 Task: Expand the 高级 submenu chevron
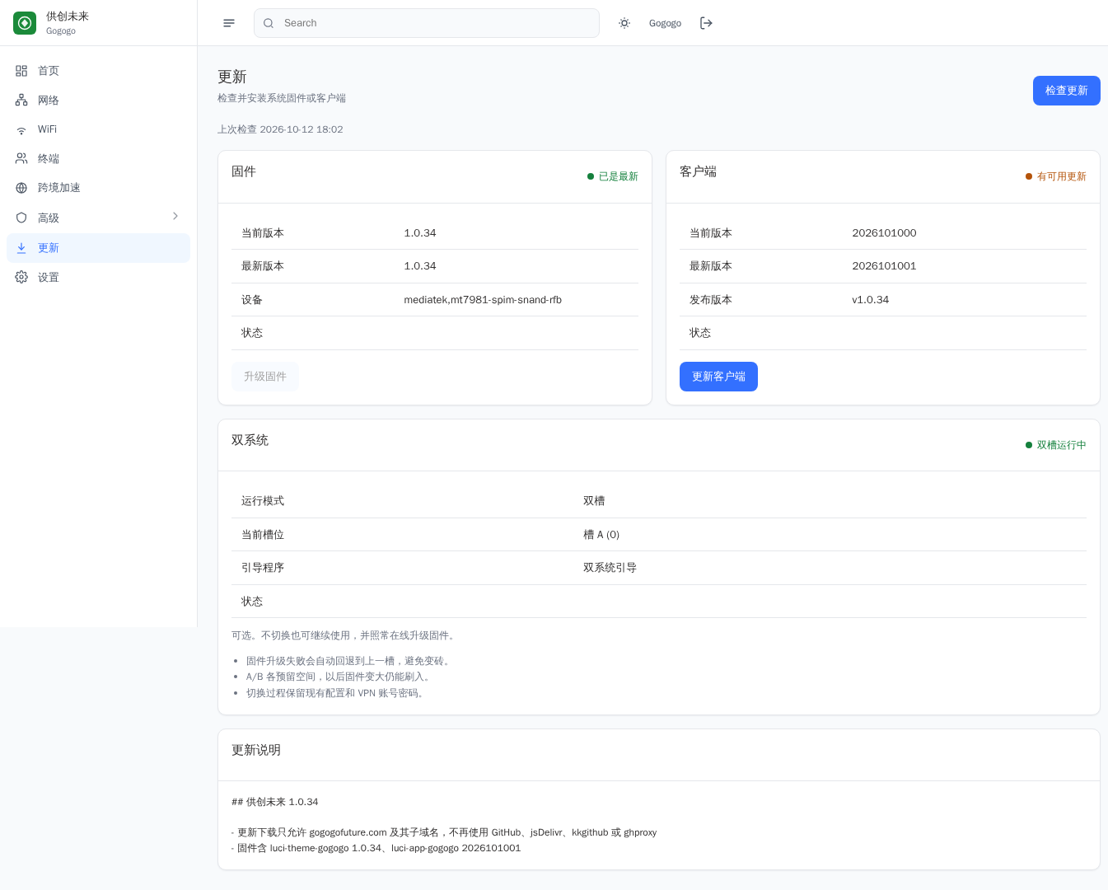[175, 216]
